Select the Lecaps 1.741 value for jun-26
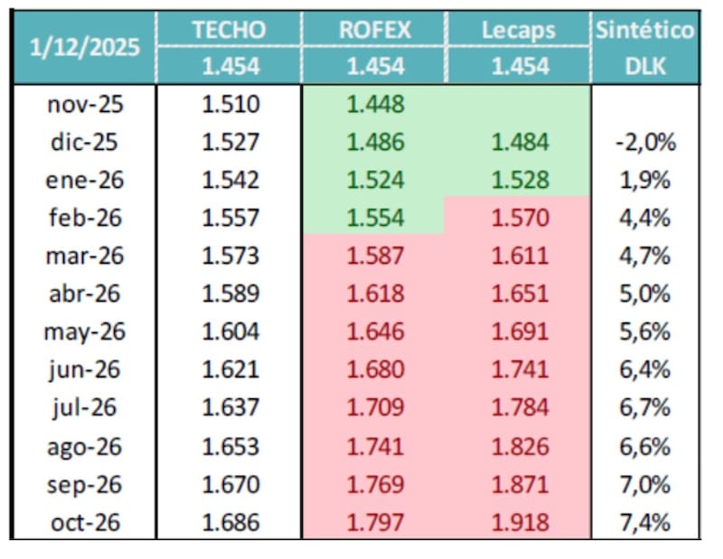723x559 pixels. (x=520, y=370)
